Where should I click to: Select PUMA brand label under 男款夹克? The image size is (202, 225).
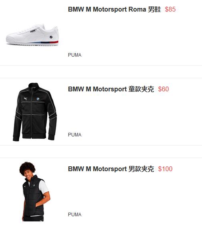74,215
